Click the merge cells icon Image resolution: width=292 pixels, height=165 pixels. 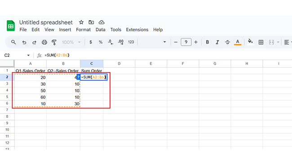click(x=271, y=42)
